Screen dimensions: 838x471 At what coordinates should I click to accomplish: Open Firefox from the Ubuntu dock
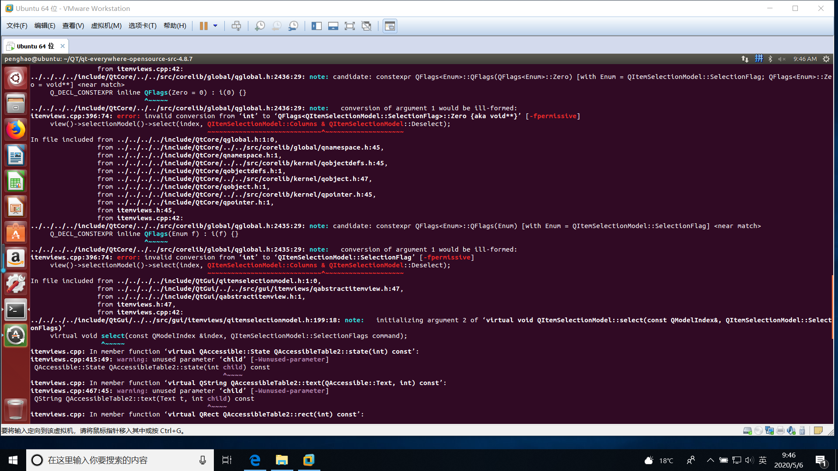pyautogui.click(x=16, y=130)
